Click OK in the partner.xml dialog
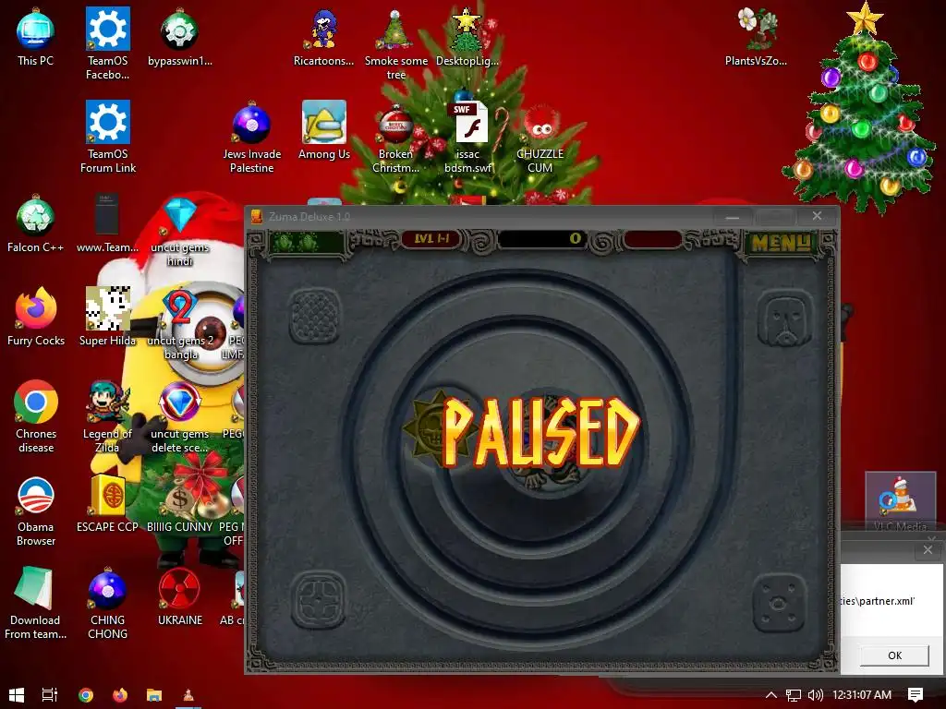 pos(894,655)
